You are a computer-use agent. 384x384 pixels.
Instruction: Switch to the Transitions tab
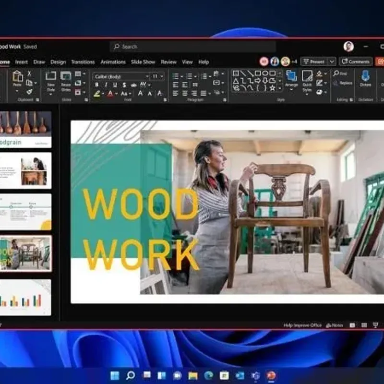click(83, 62)
